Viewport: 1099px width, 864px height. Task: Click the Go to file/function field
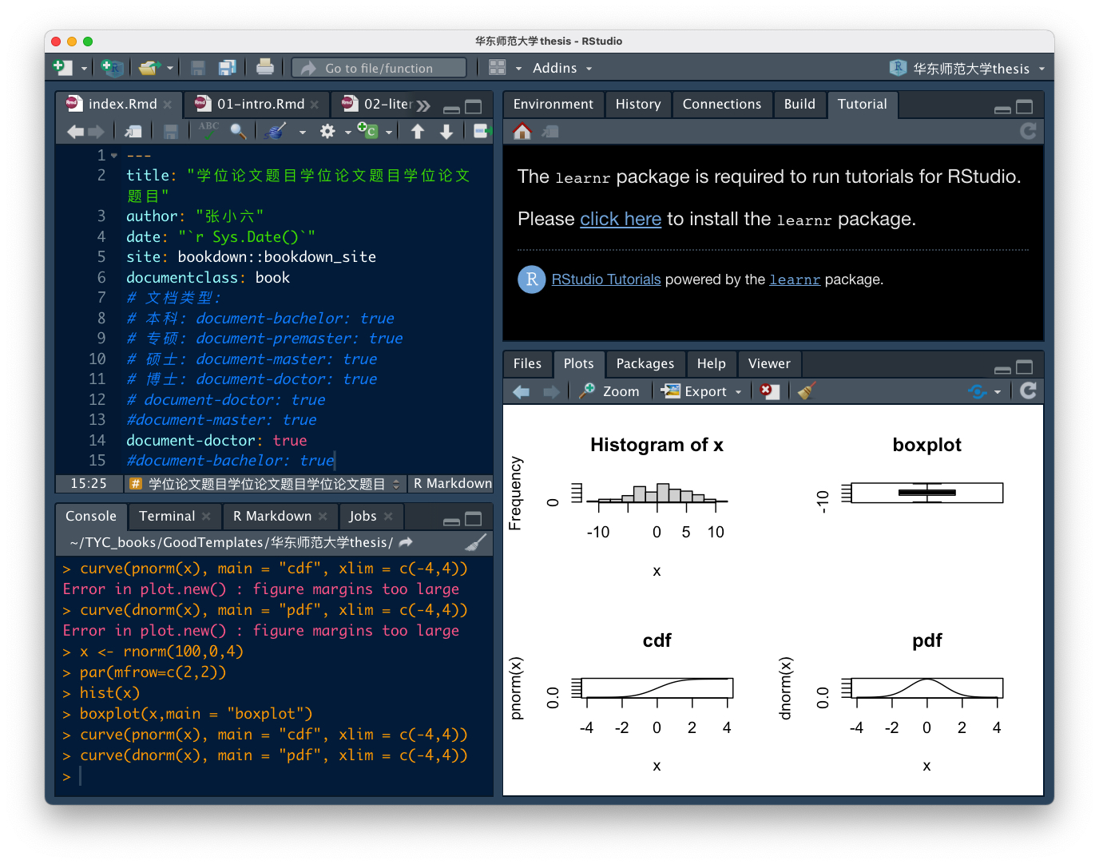pos(379,69)
